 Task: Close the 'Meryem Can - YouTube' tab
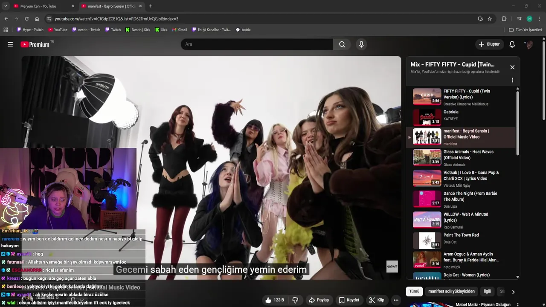[x=73, y=6]
